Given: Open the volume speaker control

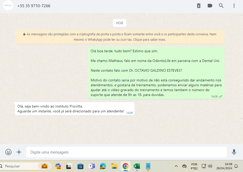Looking at the screenshot, I should [x=210, y=166].
